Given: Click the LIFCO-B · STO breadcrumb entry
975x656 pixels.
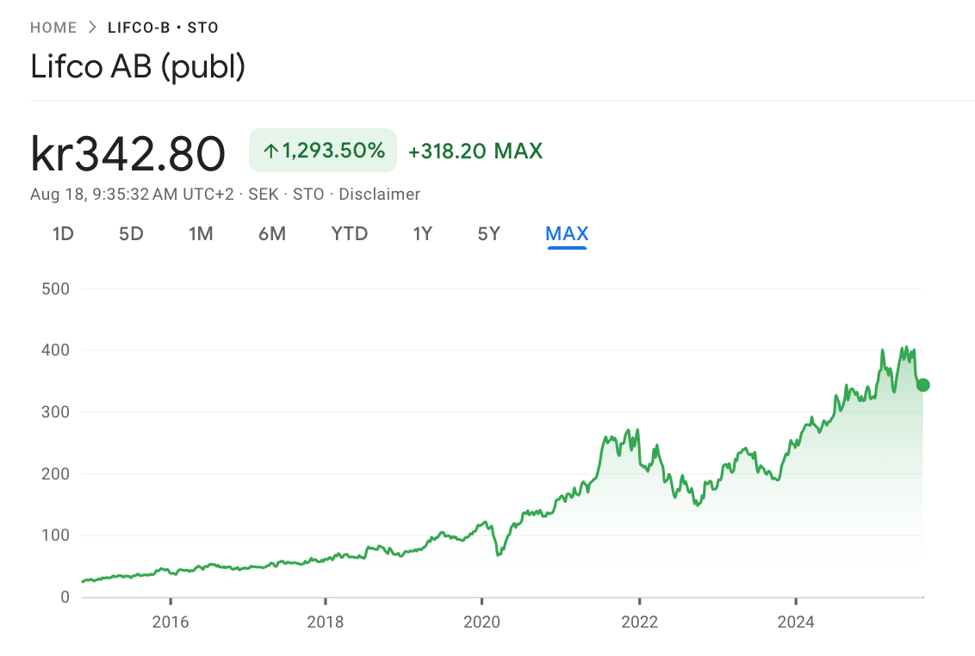Looking at the screenshot, I should [164, 27].
